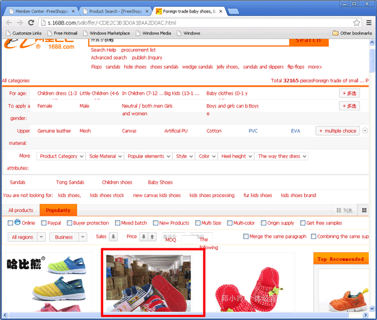This screenshot has width=377, height=320.
Task: Click the Sales sort down arrow
Action: 113,237
